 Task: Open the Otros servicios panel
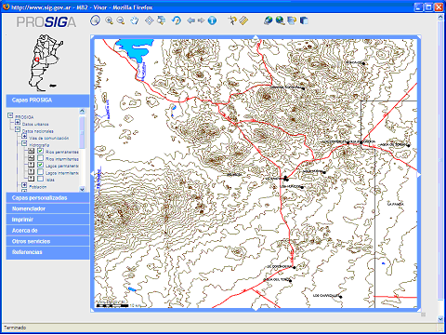[x=47, y=241]
